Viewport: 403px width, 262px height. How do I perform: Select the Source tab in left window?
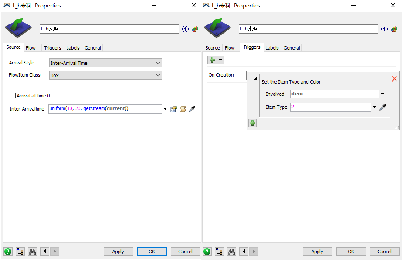click(x=14, y=47)
